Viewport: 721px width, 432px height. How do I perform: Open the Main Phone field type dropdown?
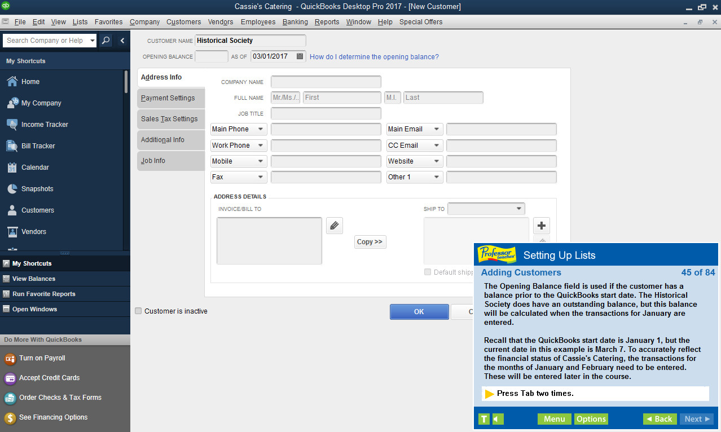pos(262,129)
